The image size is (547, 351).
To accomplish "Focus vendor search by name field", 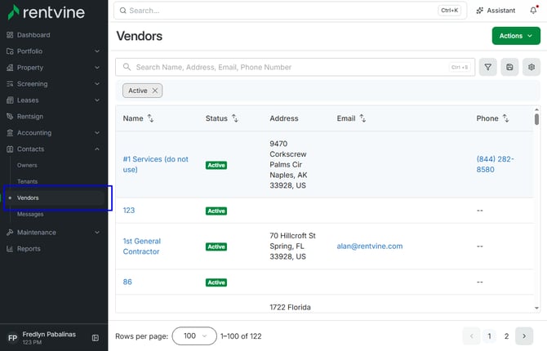I will tap(295, 67).
